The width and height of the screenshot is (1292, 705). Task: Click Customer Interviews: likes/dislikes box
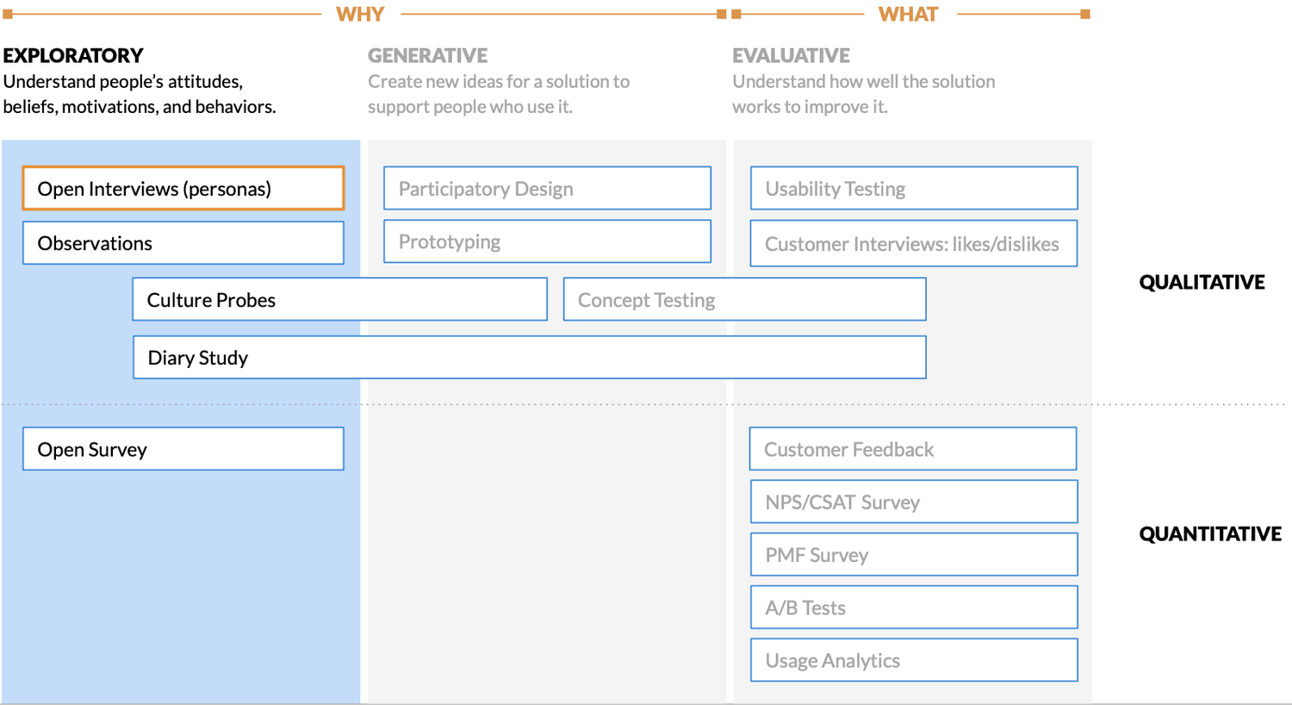[914, 244]
